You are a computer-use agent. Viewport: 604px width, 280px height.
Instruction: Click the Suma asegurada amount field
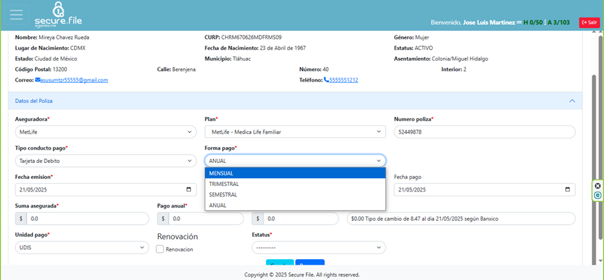[87, 219]
